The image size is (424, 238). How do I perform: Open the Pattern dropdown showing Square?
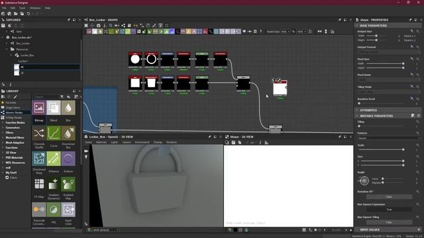(389, 138)
